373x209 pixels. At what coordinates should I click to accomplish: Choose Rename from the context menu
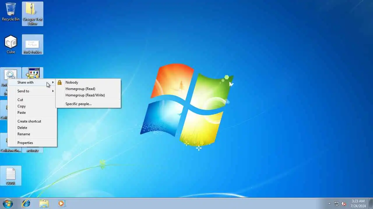coord(32,134)
